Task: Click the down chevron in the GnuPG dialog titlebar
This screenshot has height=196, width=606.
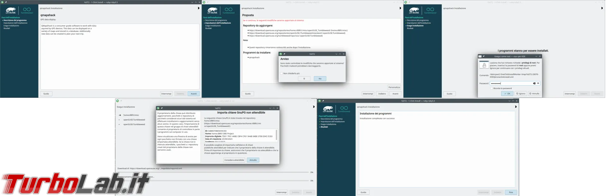Action: tap(270, 108)
